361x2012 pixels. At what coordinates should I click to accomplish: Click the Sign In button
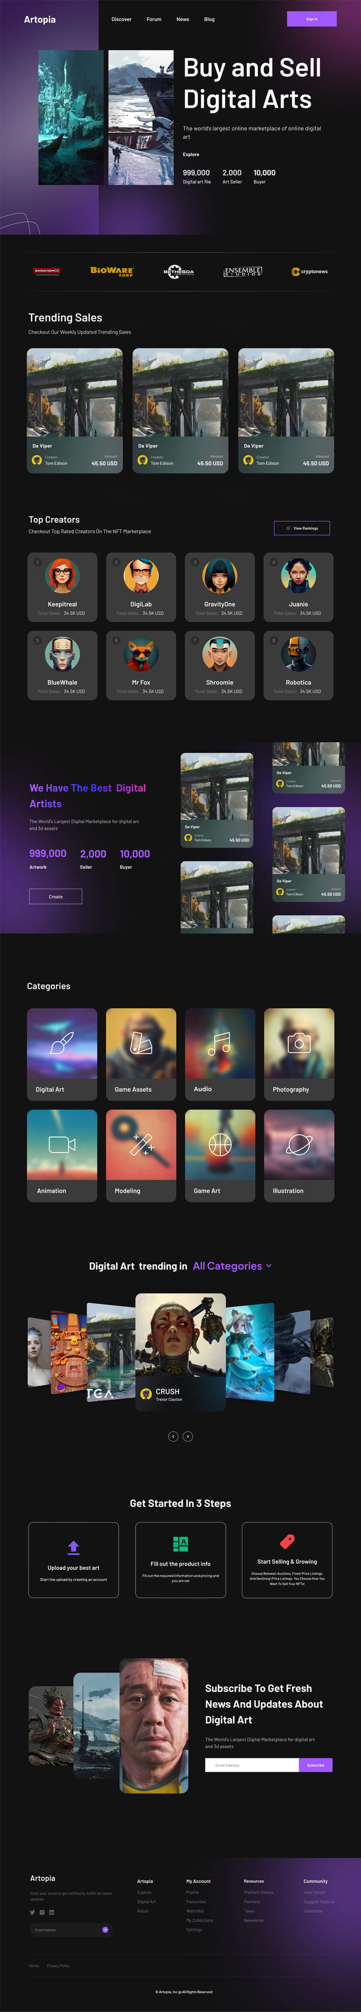point(312,19)
